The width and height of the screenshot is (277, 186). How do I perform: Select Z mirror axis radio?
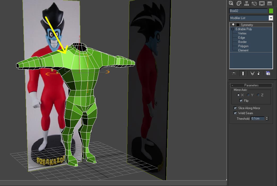[x=258, y=95]
